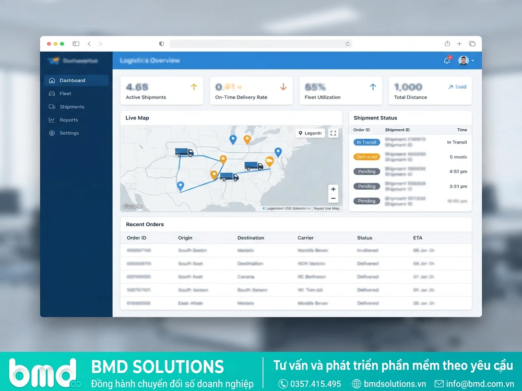Click the Time column header

[x=462, y=130]
